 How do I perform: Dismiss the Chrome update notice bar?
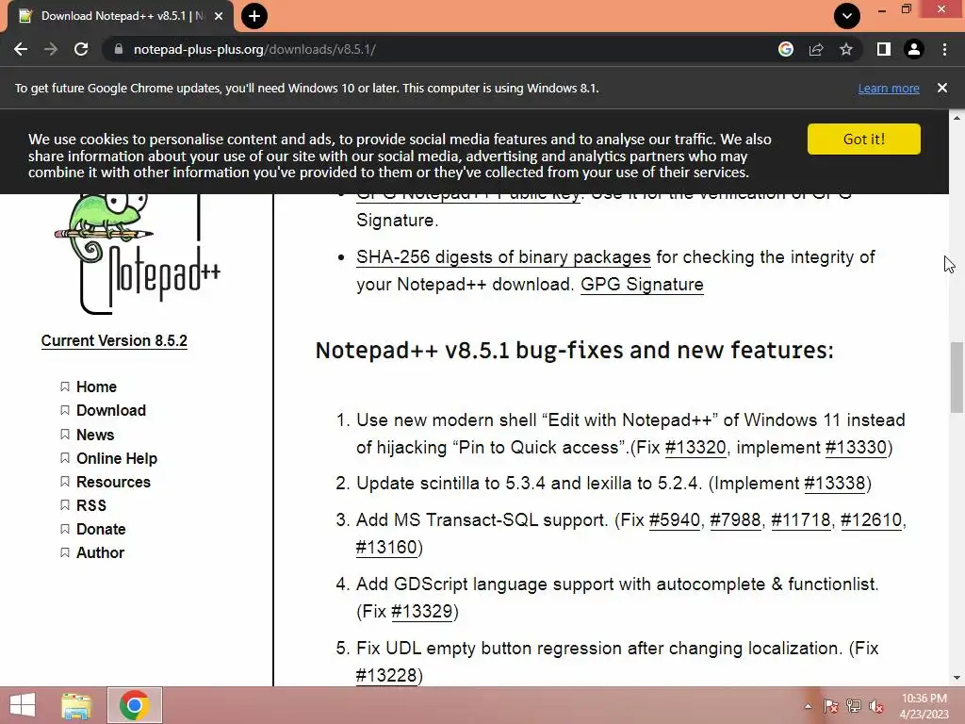pos(942,88)
